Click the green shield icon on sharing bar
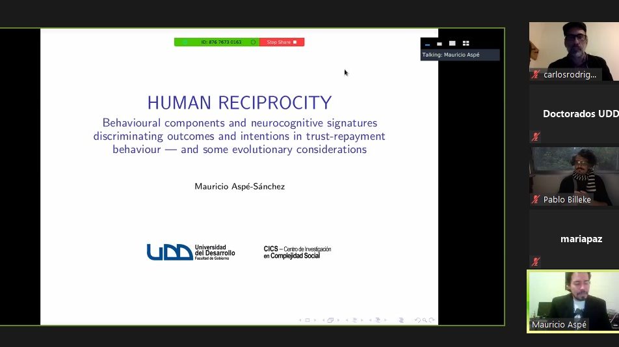This screenshot has width=619, height=347. point(185,42)
